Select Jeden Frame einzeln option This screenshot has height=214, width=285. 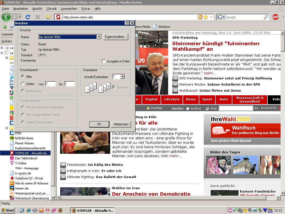coord(23,122)
